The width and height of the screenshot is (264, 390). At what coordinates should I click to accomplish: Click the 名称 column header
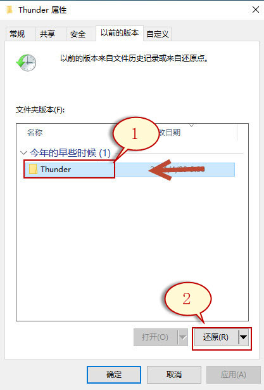pos(35,132)
